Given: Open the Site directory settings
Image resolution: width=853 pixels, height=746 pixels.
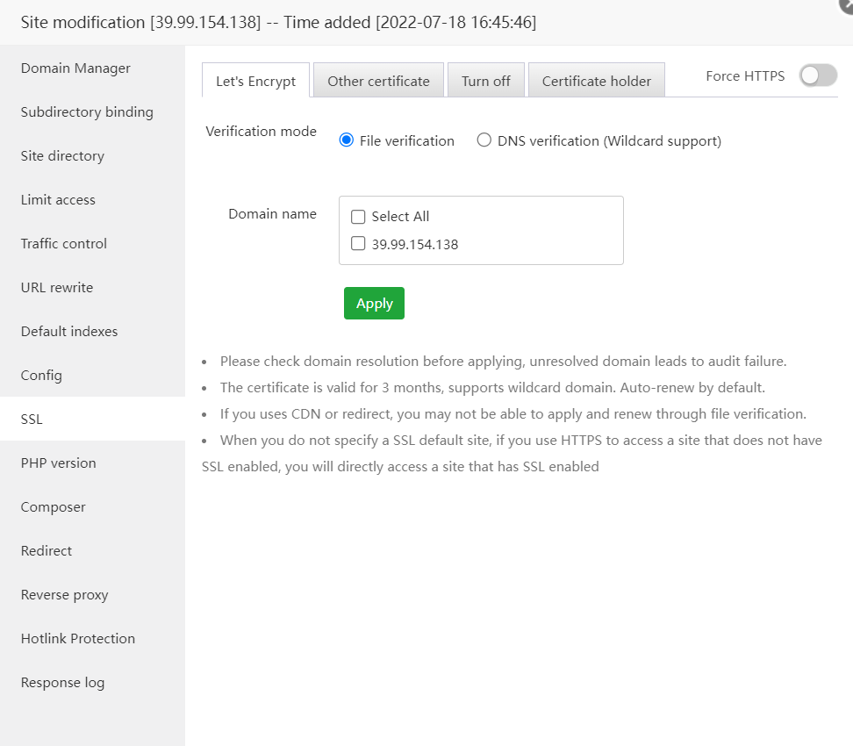Looking at the screenshot, I should point(62,156).
